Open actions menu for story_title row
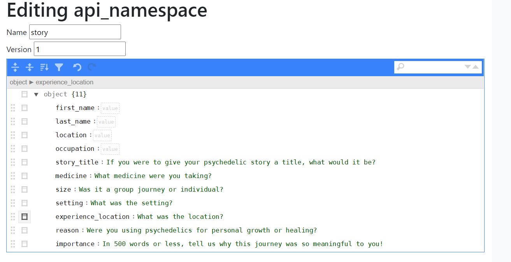The image size is (511, 262). coord(25,162)
